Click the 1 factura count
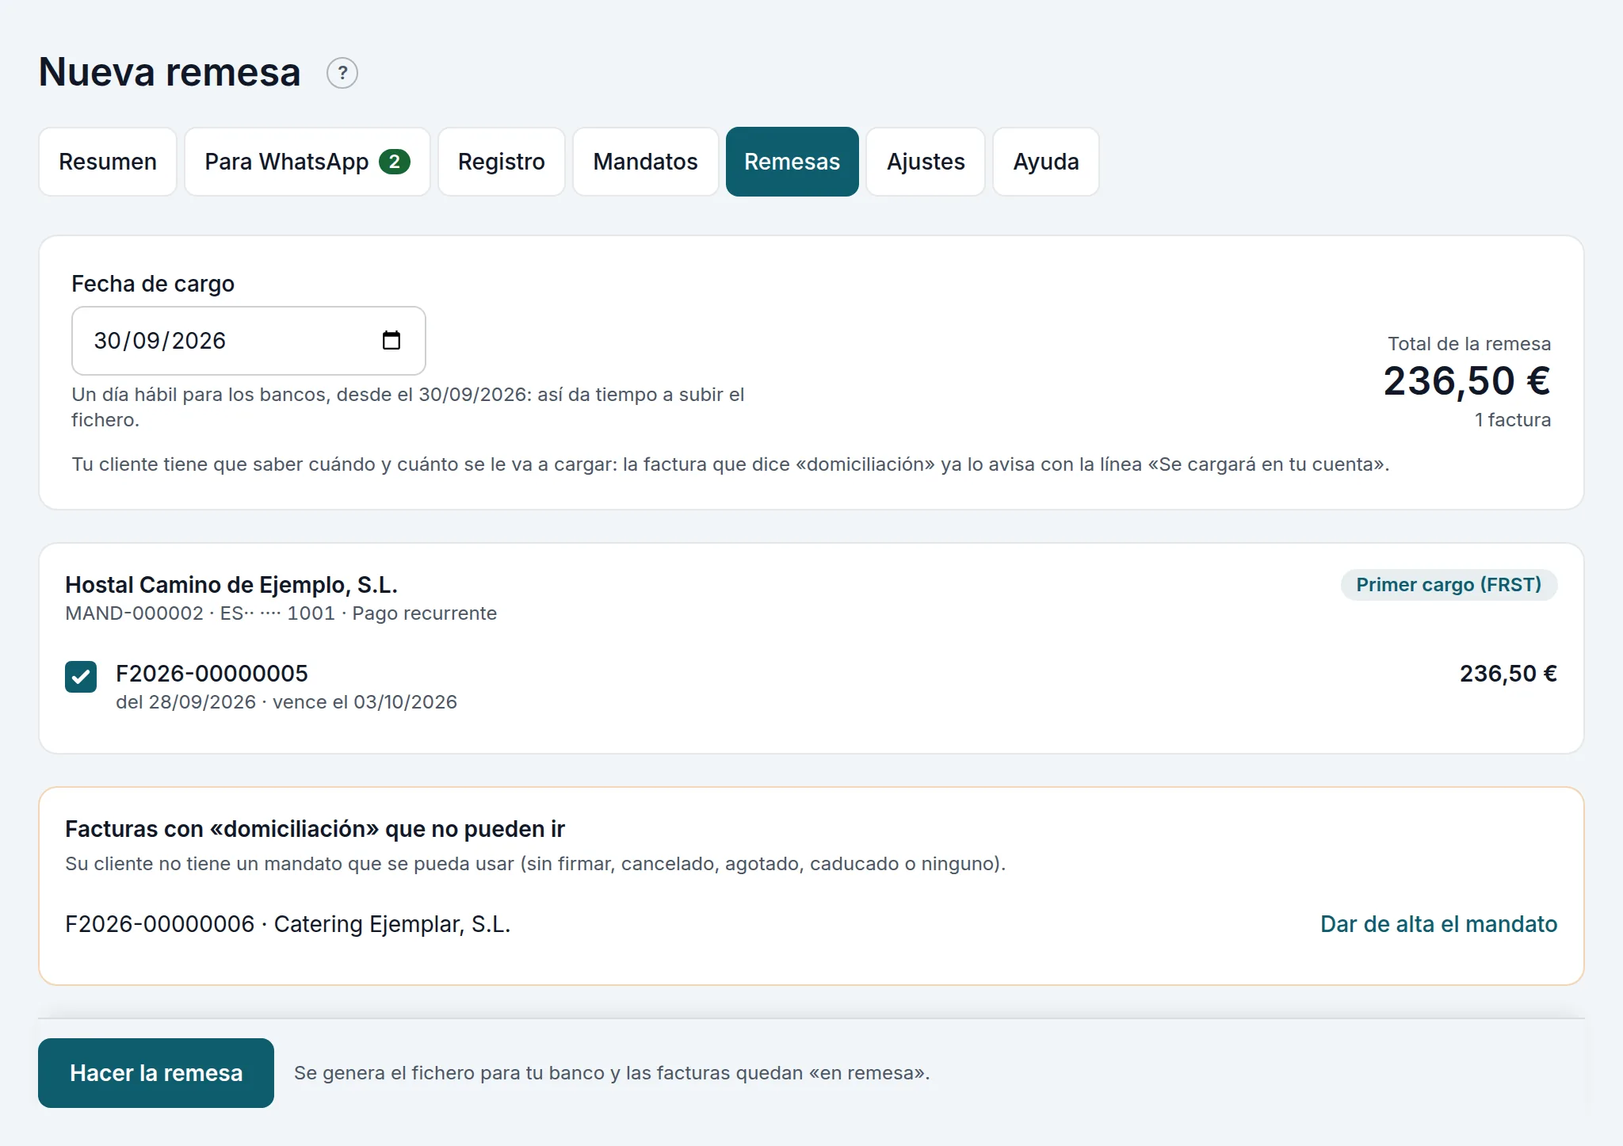Image resolution: width=1623 pixels, height=1146 pixels. pos(1512,420)
